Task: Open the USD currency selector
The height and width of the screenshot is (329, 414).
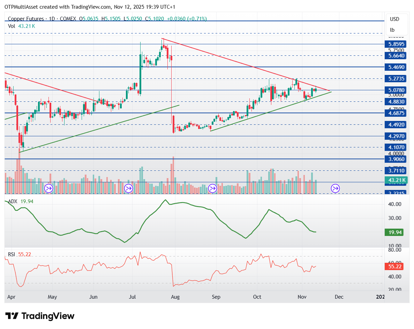Action: 394,19
